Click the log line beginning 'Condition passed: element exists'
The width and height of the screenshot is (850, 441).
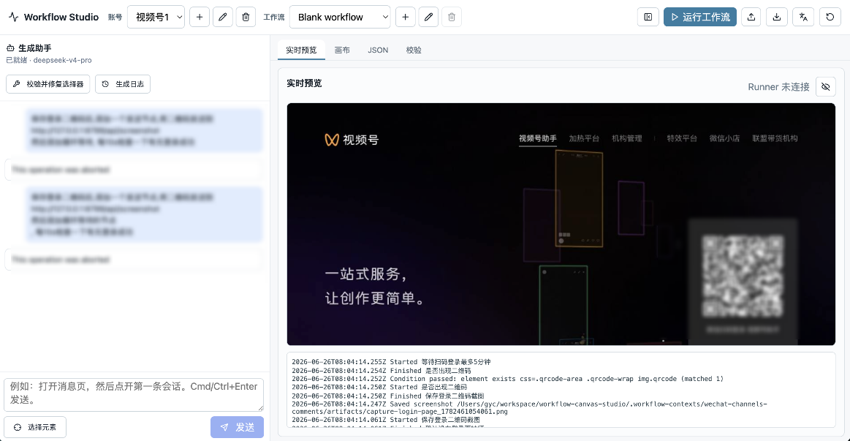(507, 379)
